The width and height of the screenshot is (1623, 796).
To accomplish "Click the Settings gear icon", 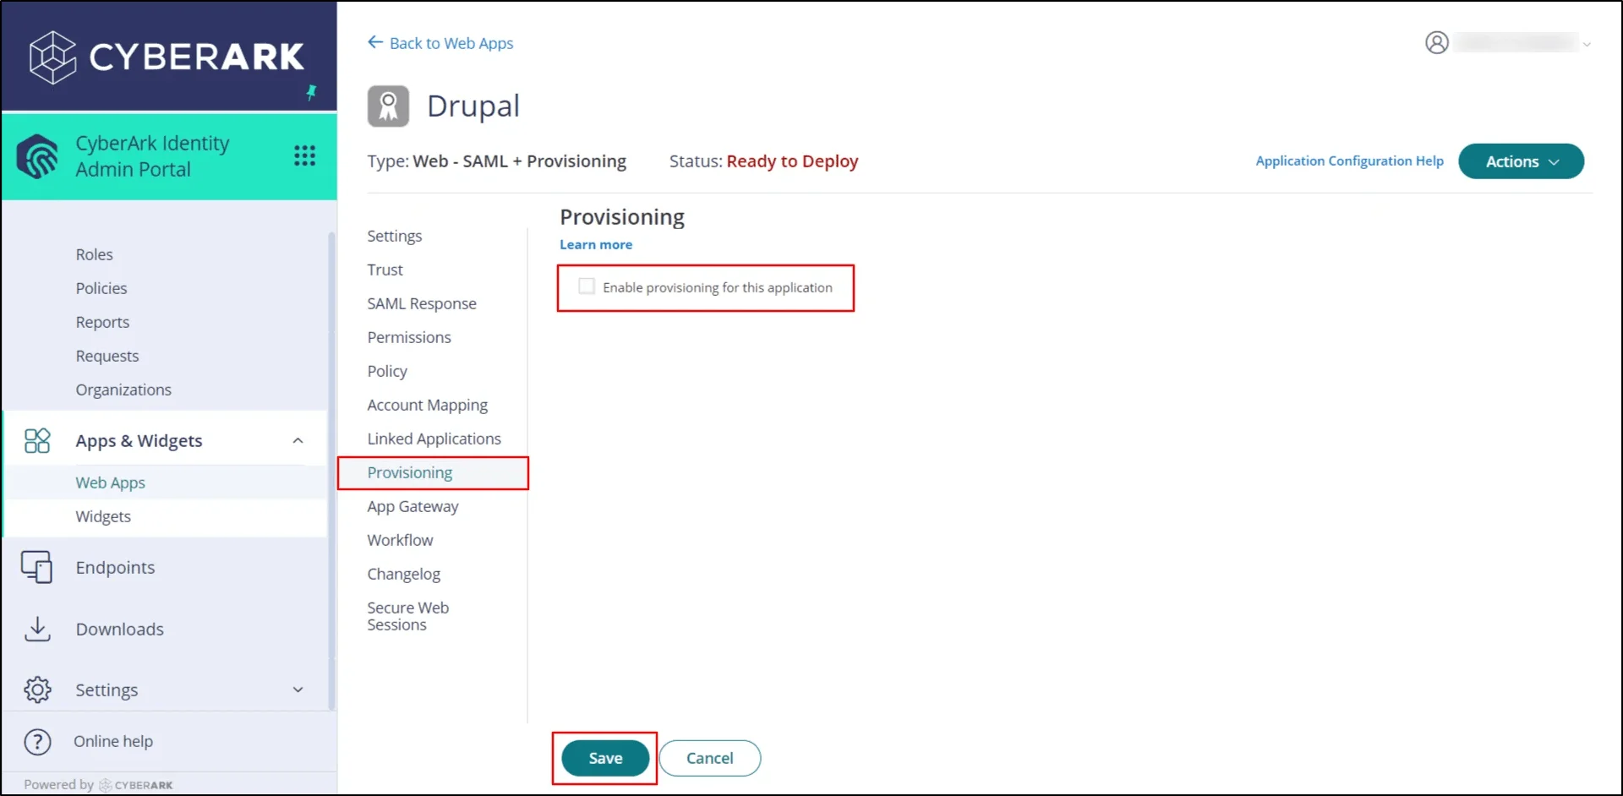I will [x=37, y=690].
